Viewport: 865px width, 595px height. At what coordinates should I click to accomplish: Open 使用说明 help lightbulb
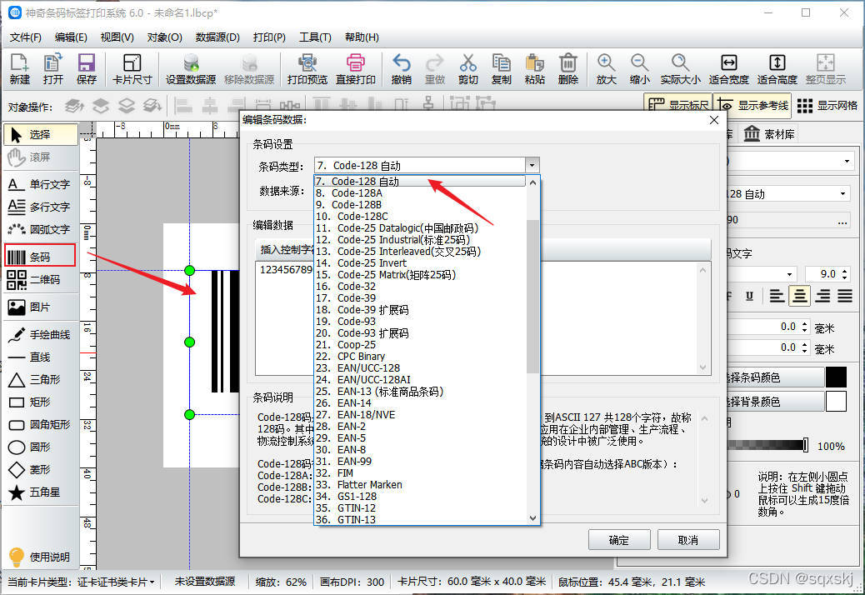40,557
